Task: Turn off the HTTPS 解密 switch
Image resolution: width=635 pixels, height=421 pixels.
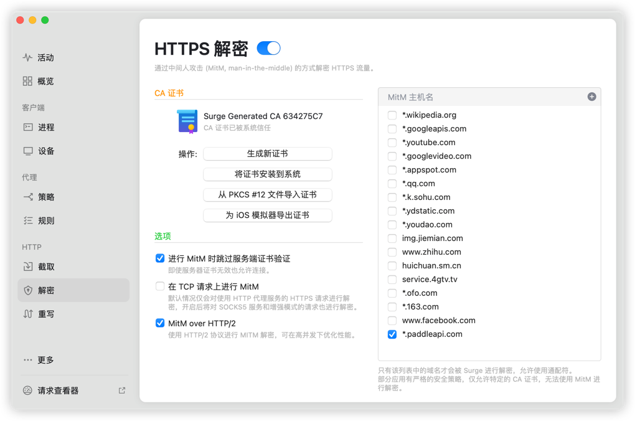Action: 268,48
